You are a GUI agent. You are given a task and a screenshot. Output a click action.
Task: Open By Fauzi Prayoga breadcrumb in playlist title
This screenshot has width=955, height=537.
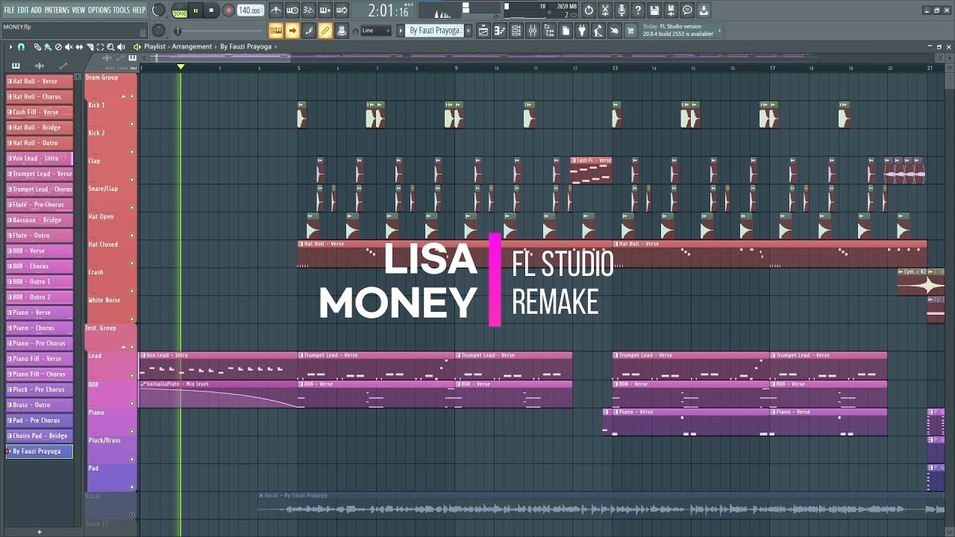[245, 46]
